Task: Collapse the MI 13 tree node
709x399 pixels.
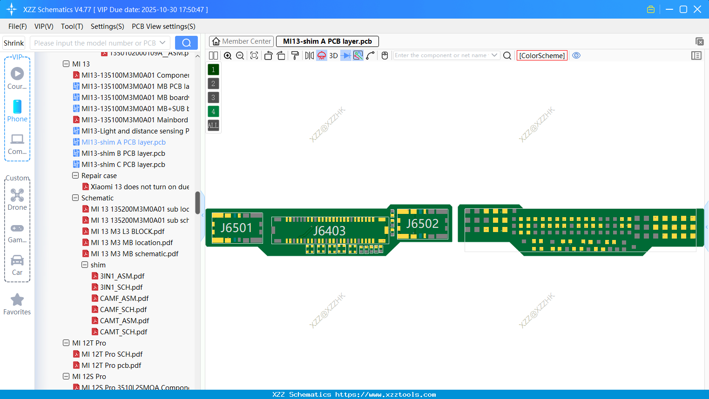Action: (66, 64)
